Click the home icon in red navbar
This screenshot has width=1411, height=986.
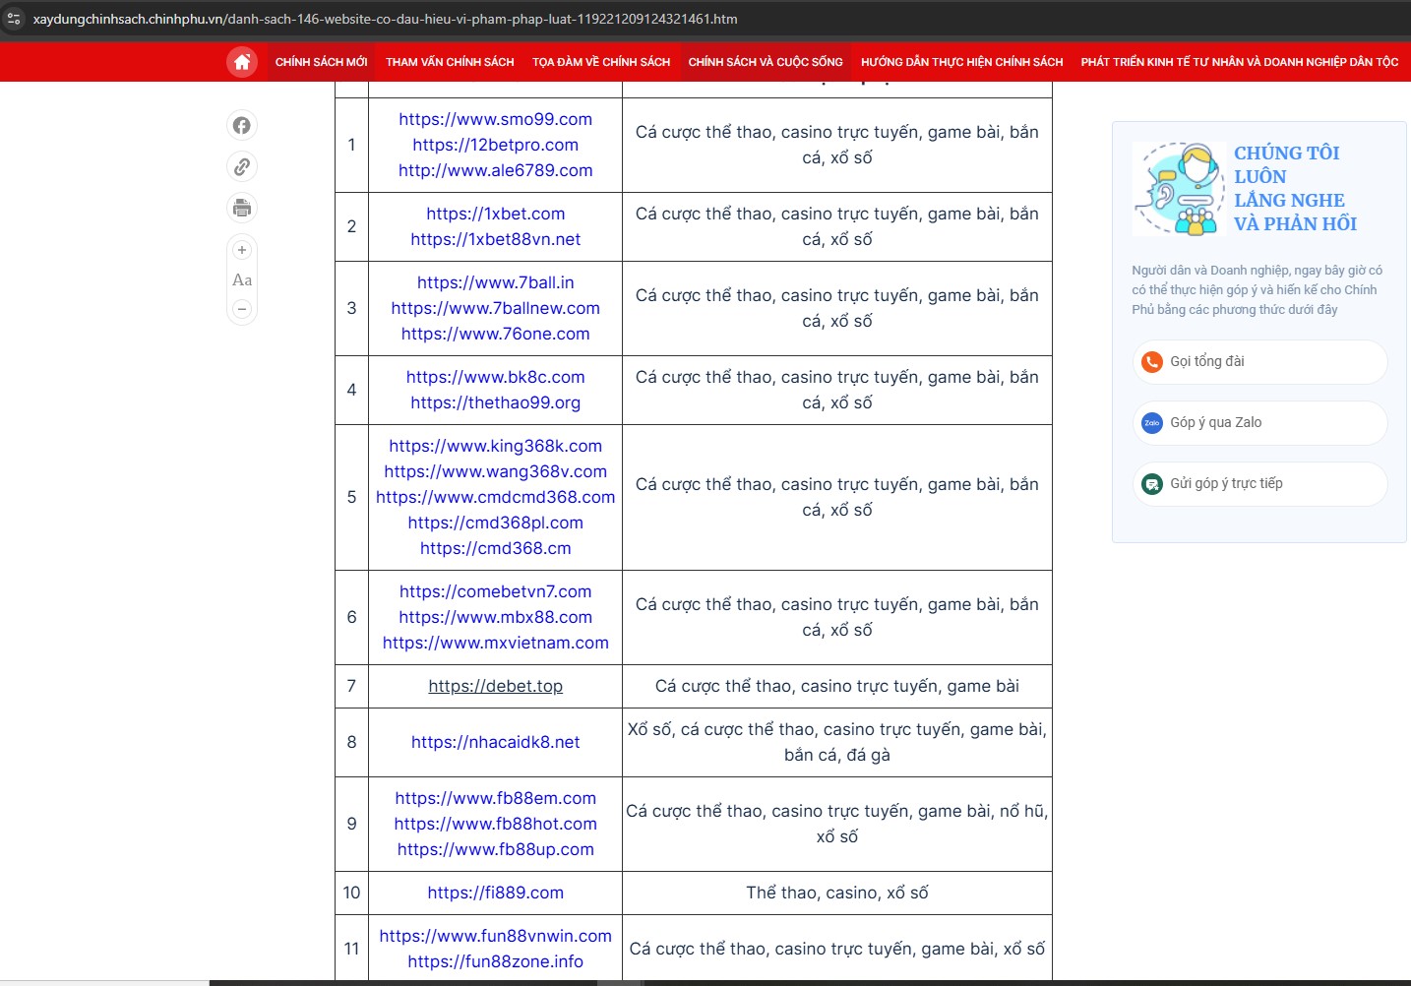click(242, 62)
